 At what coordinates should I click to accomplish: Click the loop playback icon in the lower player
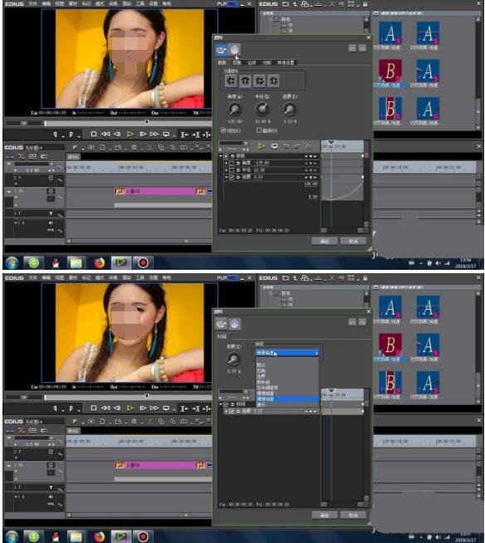click(x=166, y=408)
